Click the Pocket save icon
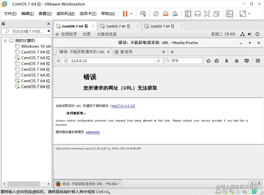 tap(247, 61)
